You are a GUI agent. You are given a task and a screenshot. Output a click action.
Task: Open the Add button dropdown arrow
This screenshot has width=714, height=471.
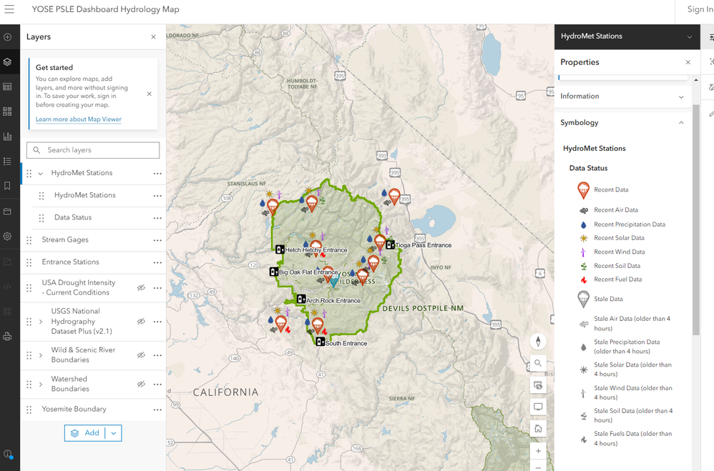click(x=113, y=433)
